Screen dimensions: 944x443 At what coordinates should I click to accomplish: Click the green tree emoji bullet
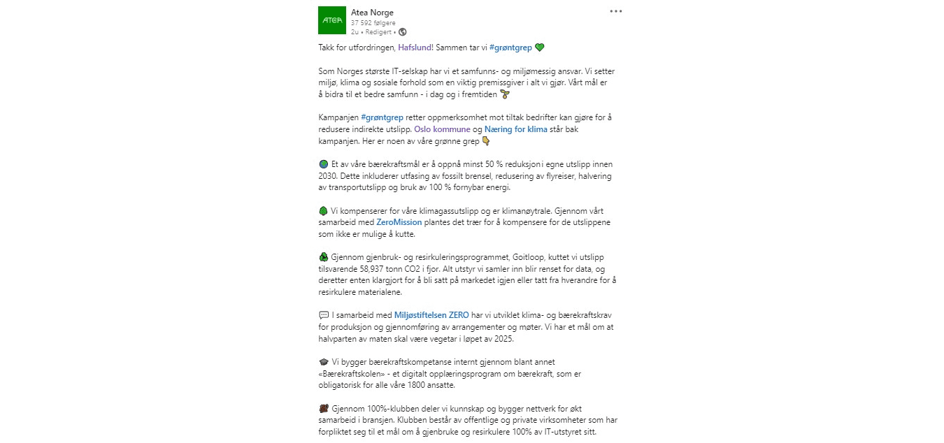tap(323, 210)
